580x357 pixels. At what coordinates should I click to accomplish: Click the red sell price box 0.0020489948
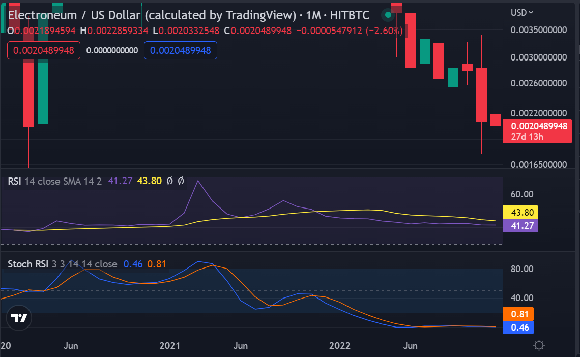[44, 50]
